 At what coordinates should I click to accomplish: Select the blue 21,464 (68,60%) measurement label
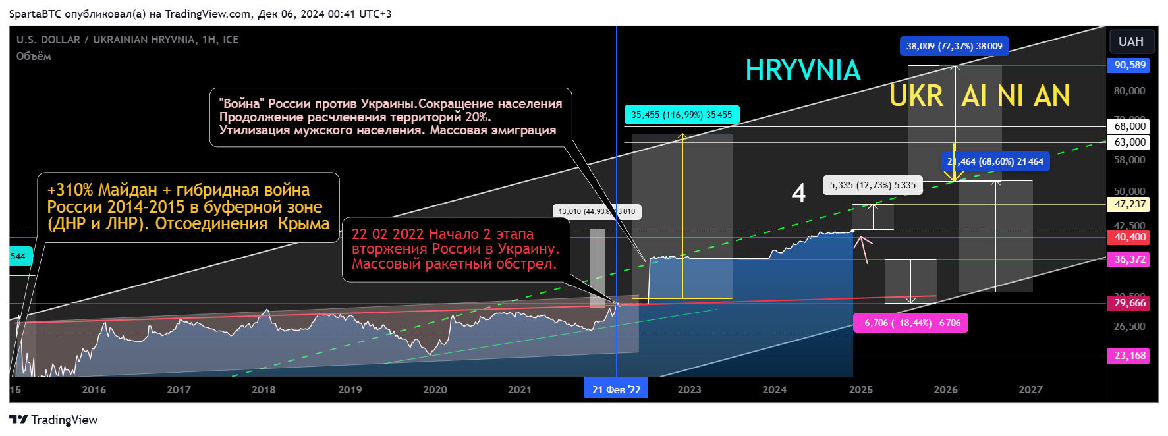tap(995, 161)
